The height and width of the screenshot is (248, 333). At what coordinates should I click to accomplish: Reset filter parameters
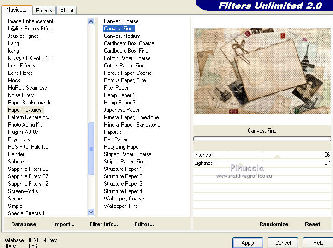[312, 224]
